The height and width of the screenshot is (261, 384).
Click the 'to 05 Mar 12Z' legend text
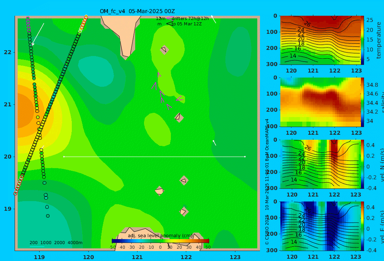click(186, 24)
